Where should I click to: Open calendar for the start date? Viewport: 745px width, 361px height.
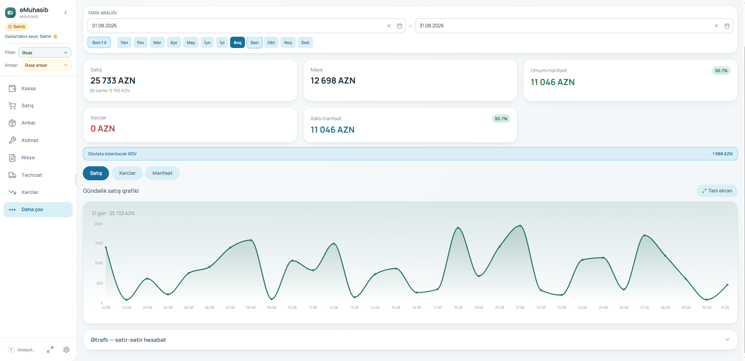[x=400, y=26]
